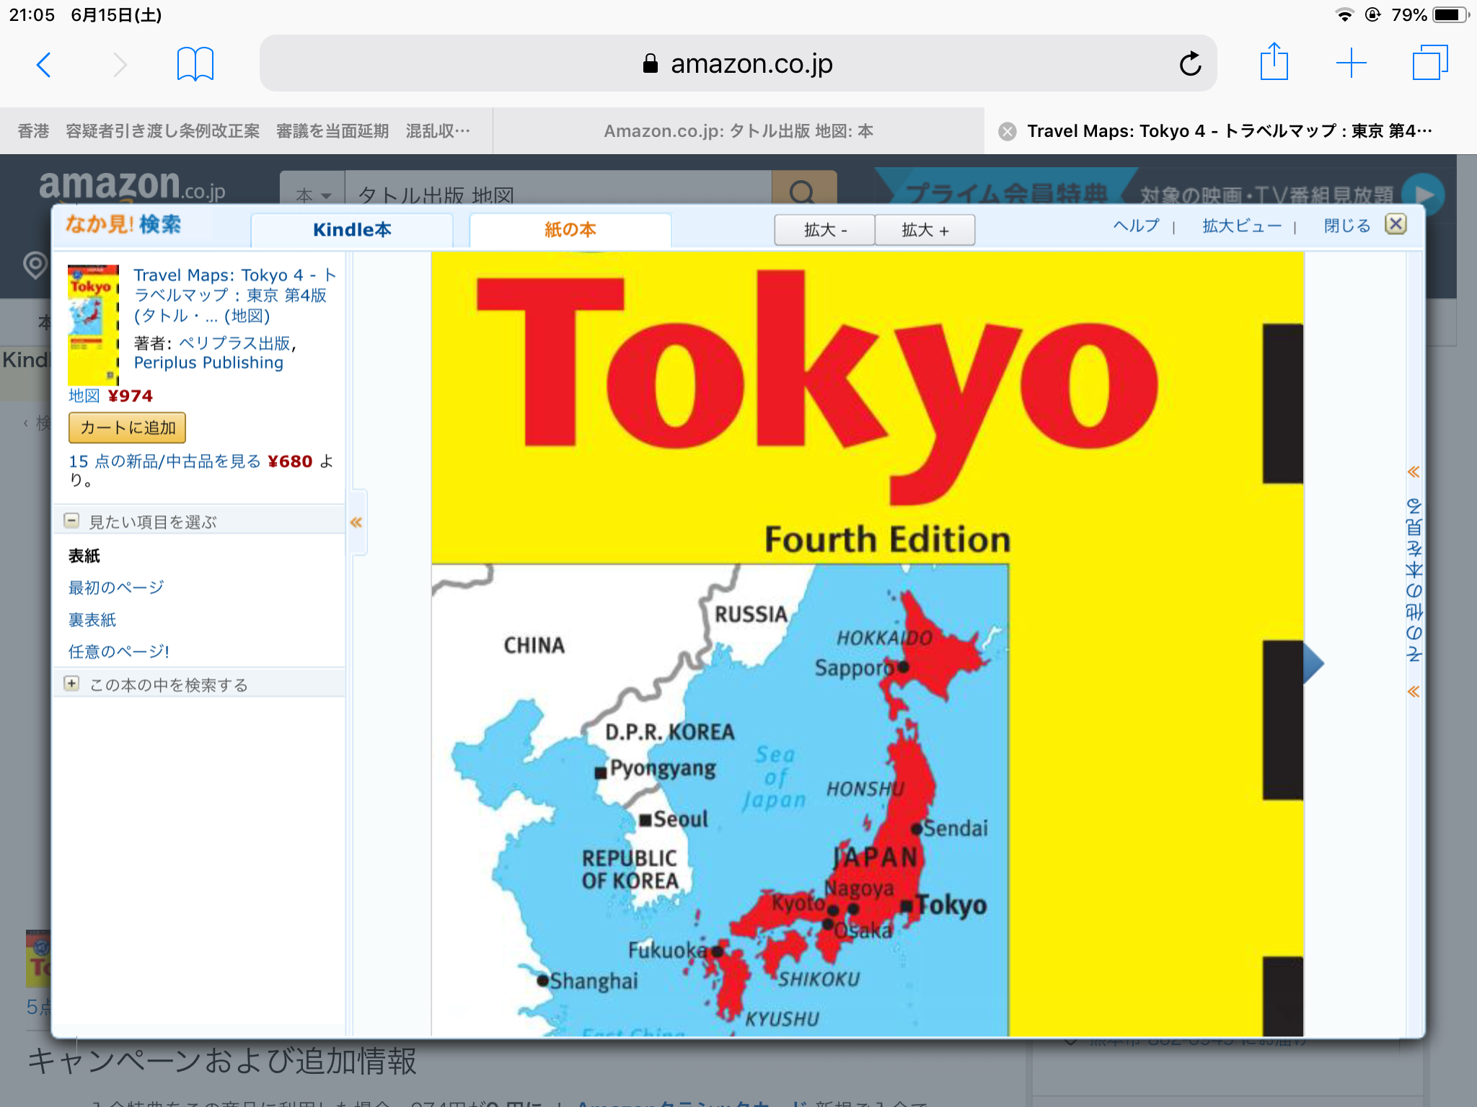This screenshot has height=1107, width=1477.
Task: Close the Travel Maps Tokyo 4 tab
Action: click(1008, 131)
